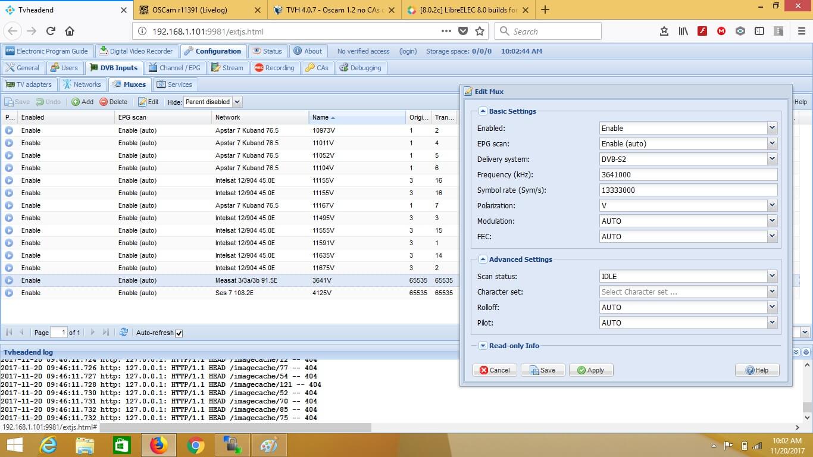This screenshot has width=813, height=457.
Task: Open Google Chrome from the taskbar
Action: (195, 445)
